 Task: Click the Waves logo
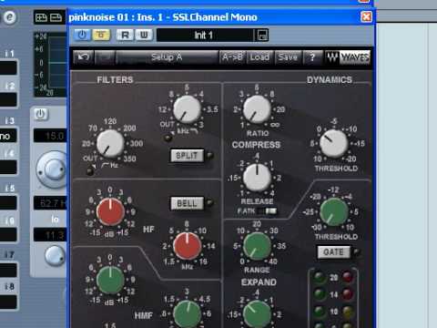(x=348, y=57)
